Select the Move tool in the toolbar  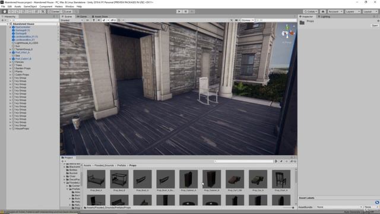tap(11, 11)
